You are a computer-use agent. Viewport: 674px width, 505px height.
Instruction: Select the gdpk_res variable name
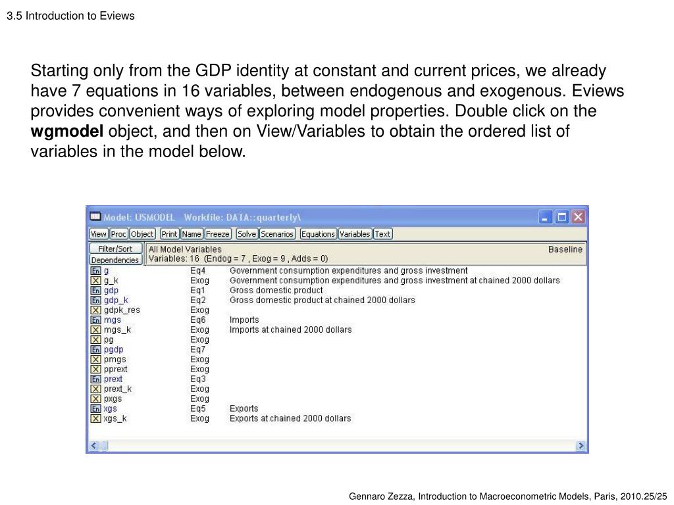122,310
